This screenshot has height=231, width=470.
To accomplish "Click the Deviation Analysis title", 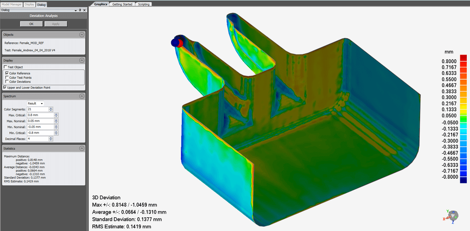I will [44, 16].
